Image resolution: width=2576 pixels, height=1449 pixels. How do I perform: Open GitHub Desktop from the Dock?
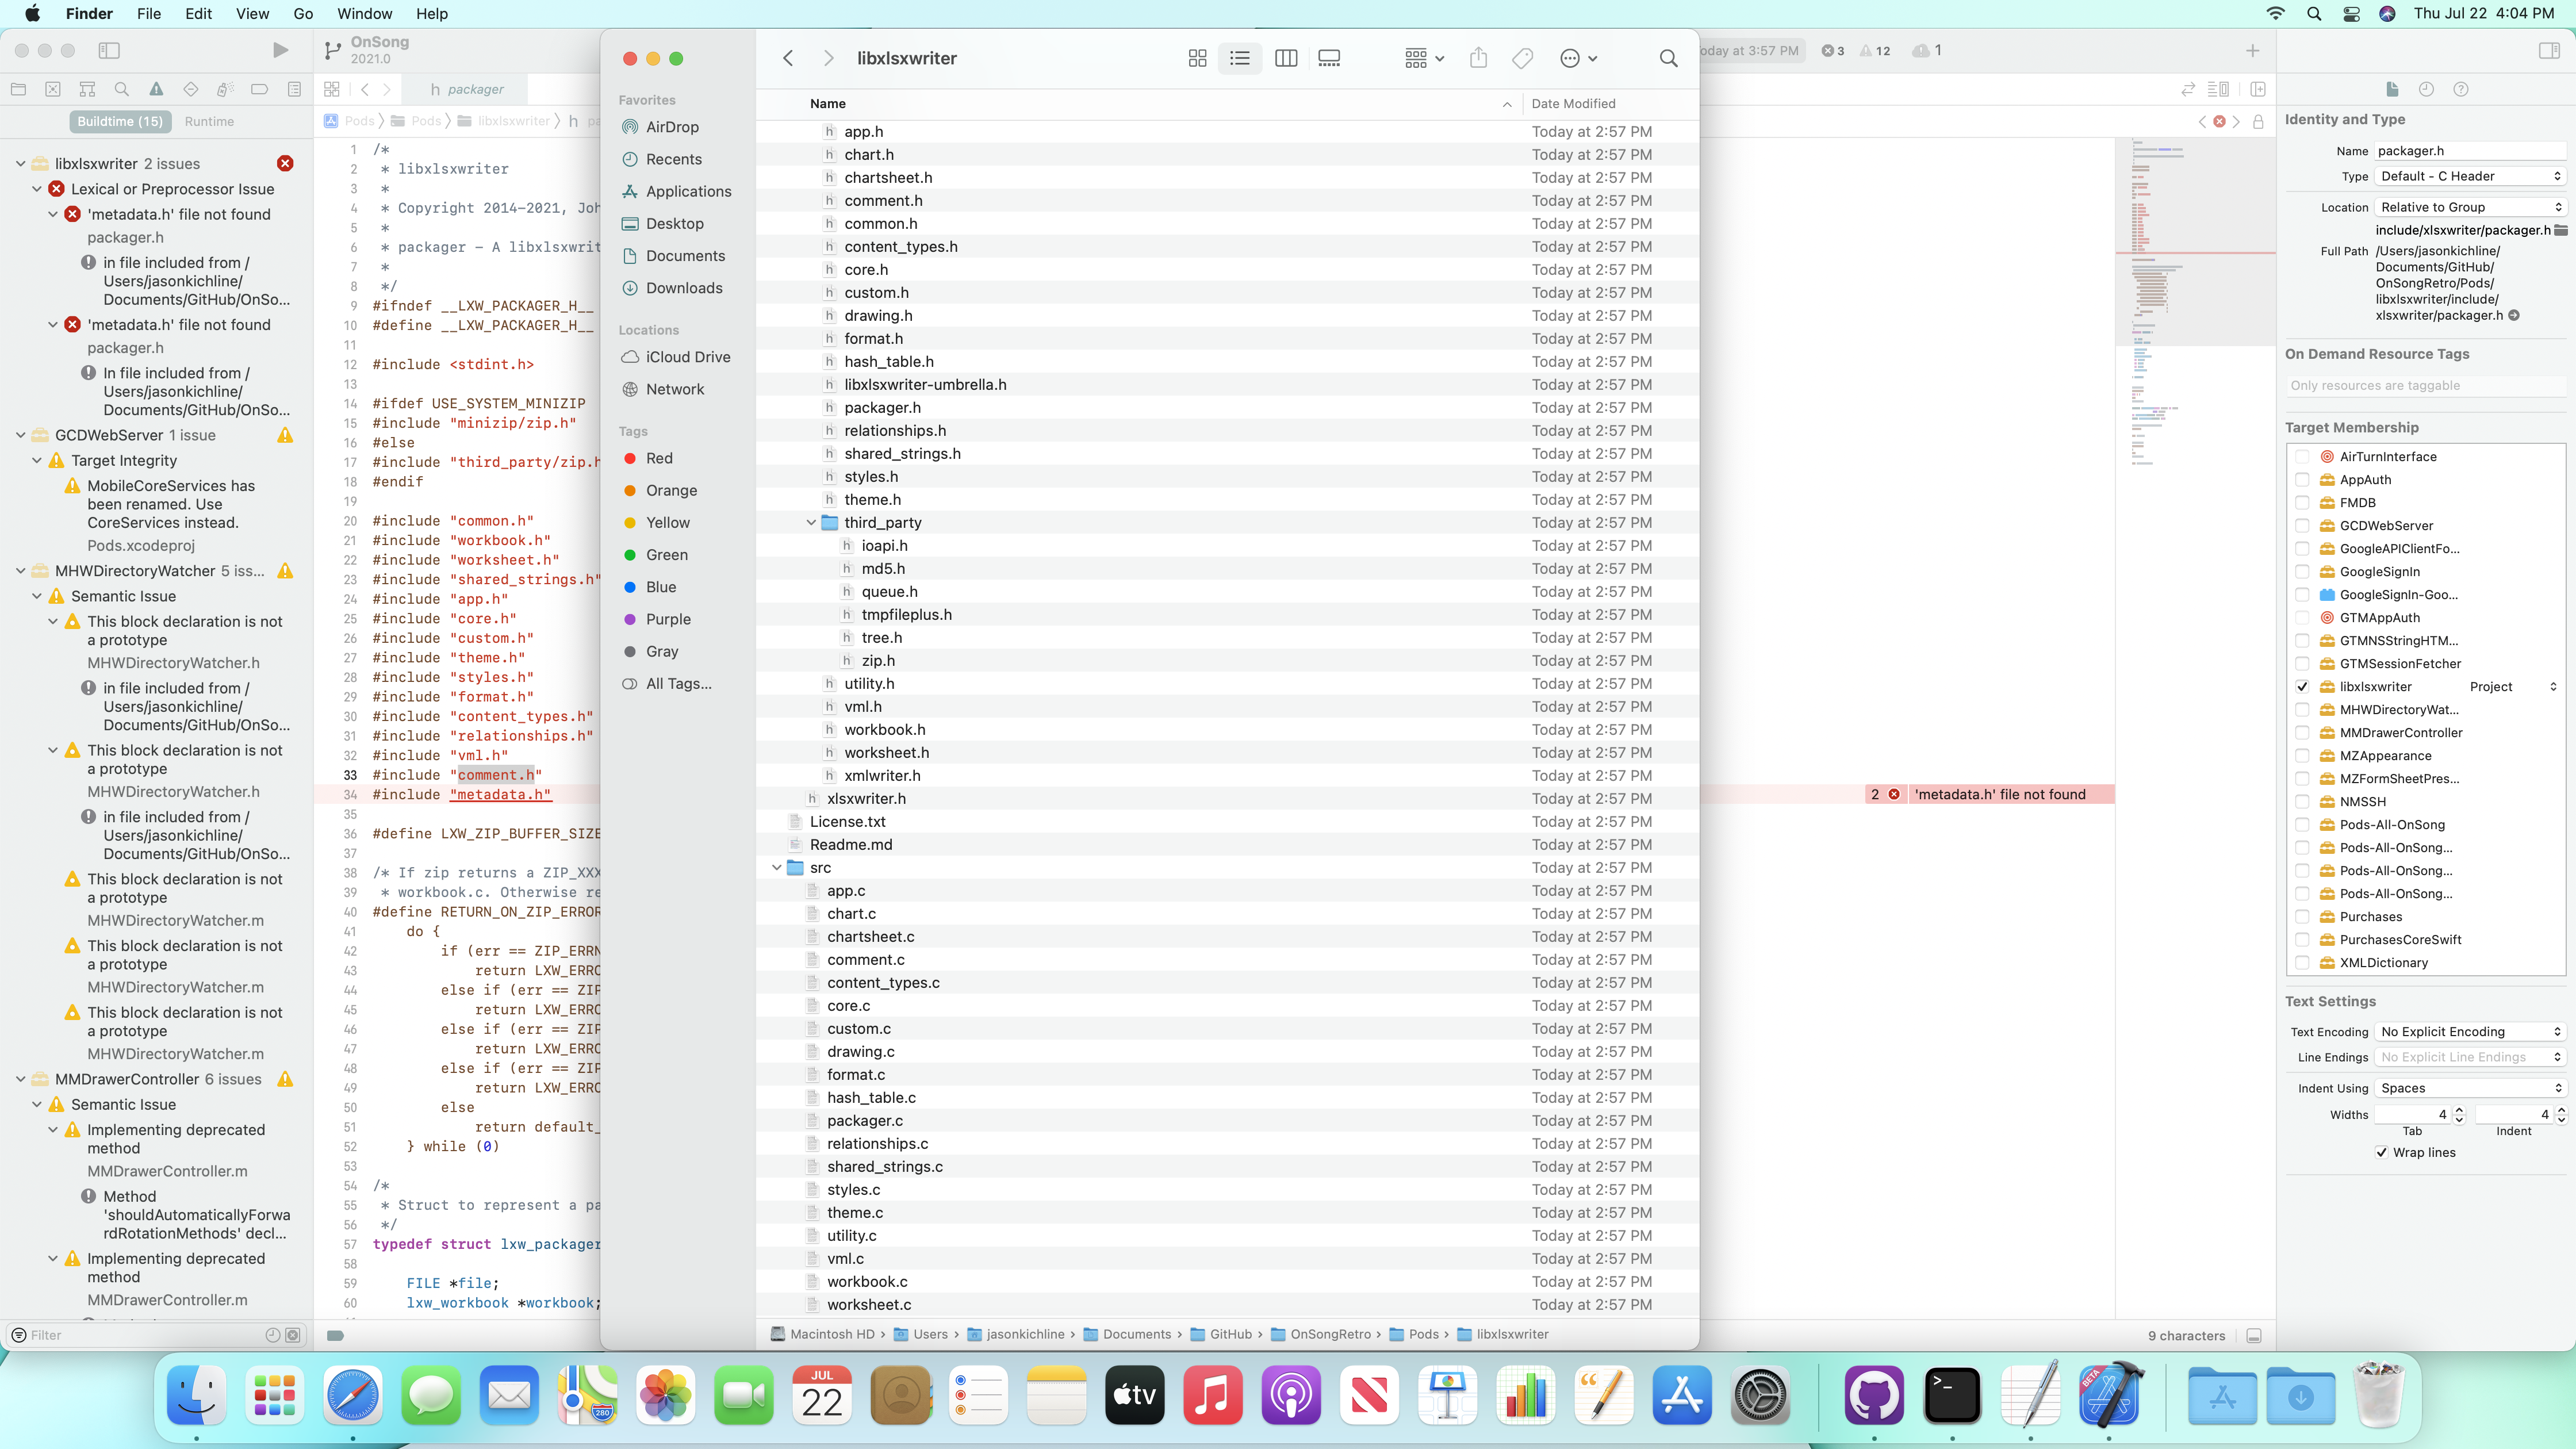coord(1874,1394)
